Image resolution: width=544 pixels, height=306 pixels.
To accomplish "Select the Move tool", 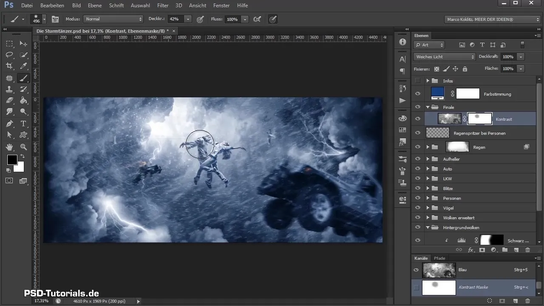I will point(23,44).
